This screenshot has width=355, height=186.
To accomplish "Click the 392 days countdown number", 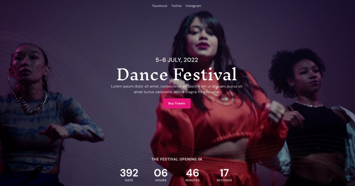I will (x=129, y=173).
